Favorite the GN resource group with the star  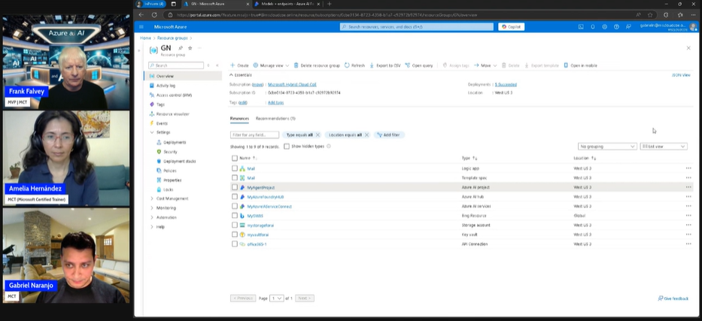pos(190,48)
